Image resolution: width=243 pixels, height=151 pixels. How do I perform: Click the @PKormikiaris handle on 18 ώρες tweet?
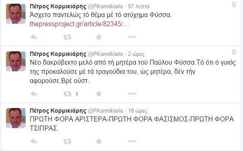click(105, 111)
